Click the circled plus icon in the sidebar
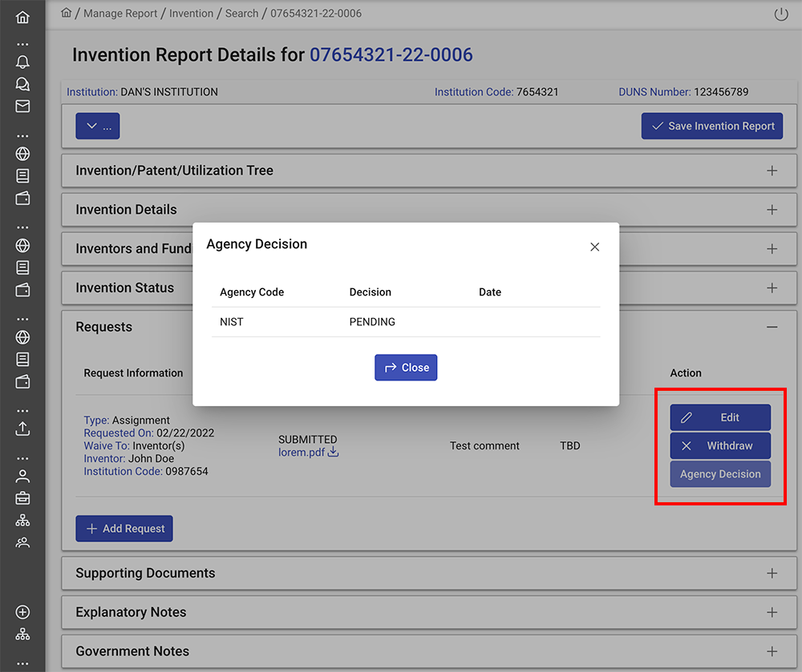This screenshot has width=802, height=672. point(22,612)
